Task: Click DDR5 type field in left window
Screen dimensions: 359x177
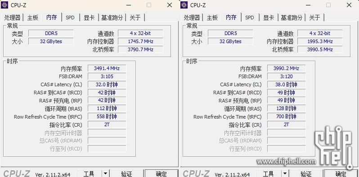Action: 51,33
